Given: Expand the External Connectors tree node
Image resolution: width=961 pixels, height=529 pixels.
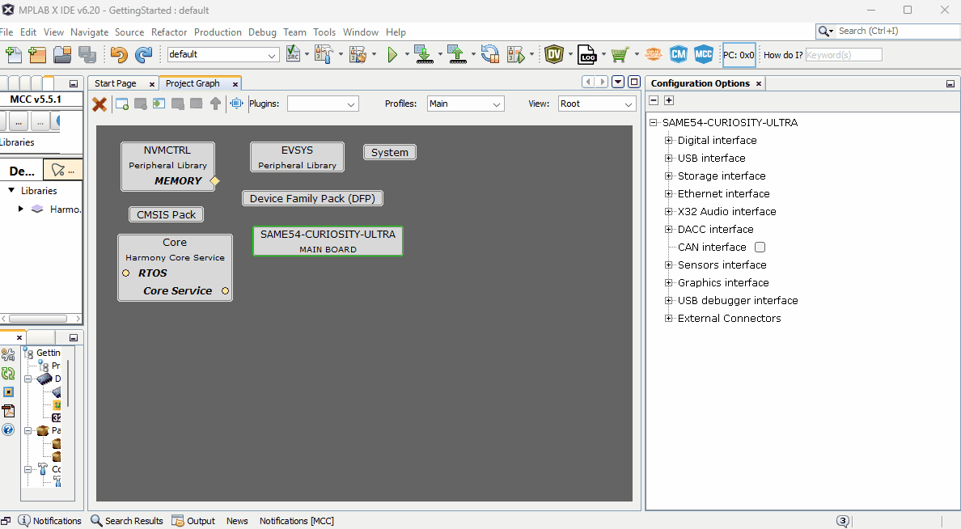Looking at the screenshot, I should pos(669,318).
